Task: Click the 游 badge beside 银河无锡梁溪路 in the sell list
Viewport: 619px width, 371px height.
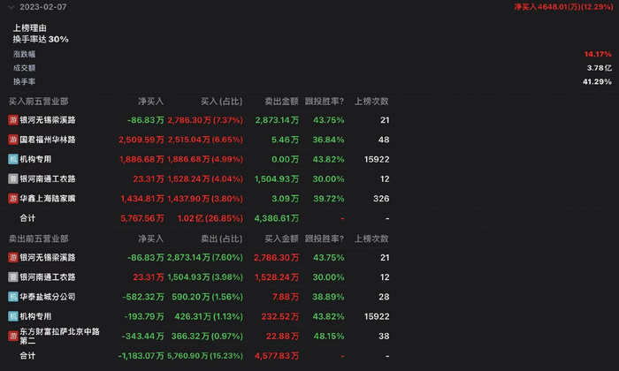Action: point(13,257)
